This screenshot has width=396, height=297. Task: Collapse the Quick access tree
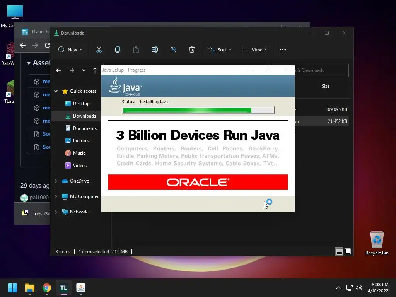56,91
